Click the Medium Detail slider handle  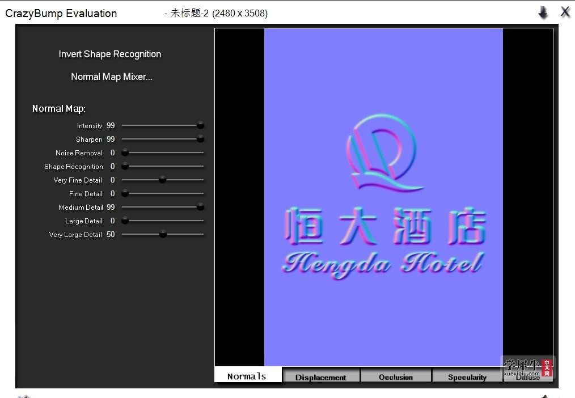click(200, 207)
